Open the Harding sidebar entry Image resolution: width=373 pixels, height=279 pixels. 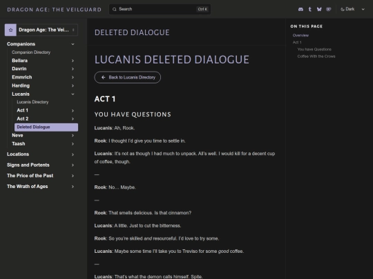pos(21,85)
